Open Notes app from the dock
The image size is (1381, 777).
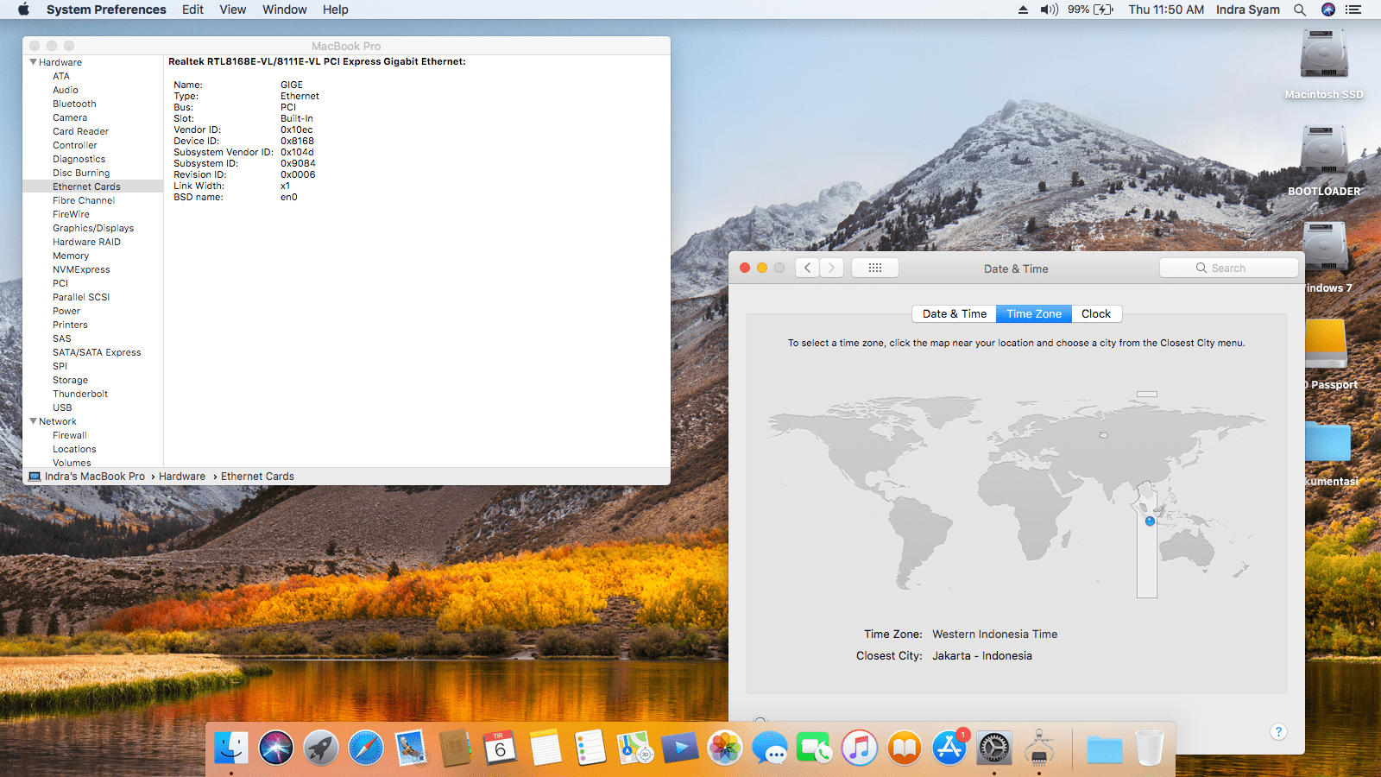[x=545, y=748]
